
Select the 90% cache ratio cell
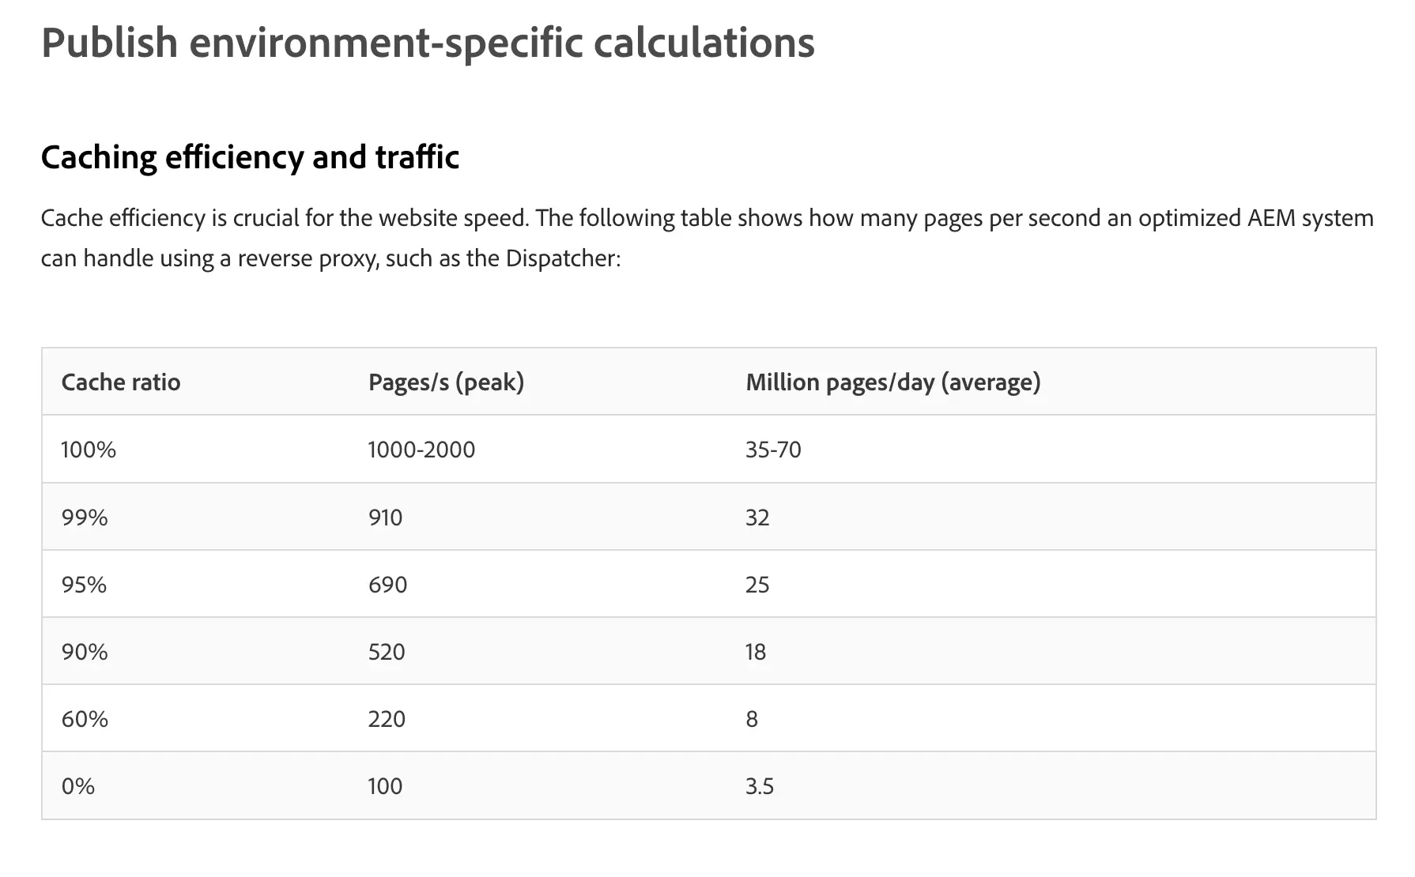[x=85, y=652]
